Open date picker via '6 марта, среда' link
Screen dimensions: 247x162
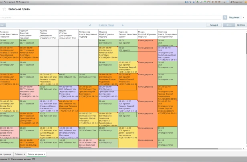[x=106, y=25]
